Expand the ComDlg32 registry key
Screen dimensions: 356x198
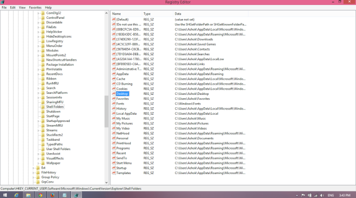(38, 13)
